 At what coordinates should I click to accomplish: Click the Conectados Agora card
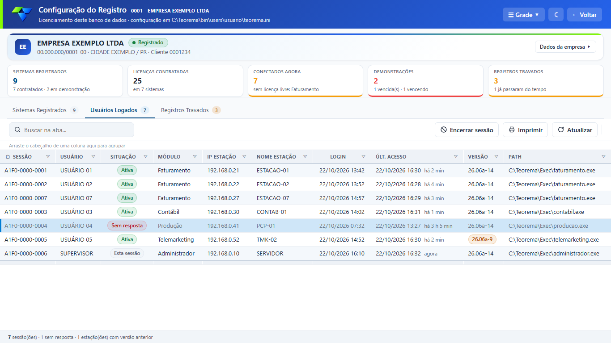coord(305,81)
